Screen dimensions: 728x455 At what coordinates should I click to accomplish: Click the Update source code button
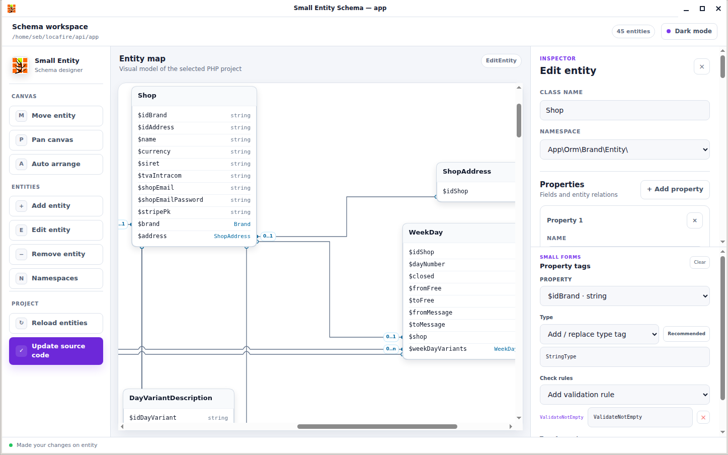56,351
